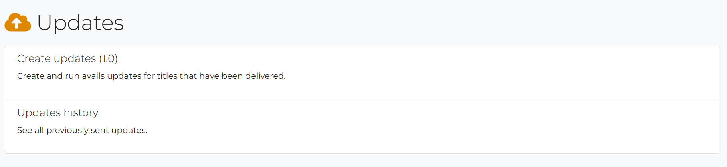
Task: Click the white arrow inside the cloud icon
Action: click(16, 23)
